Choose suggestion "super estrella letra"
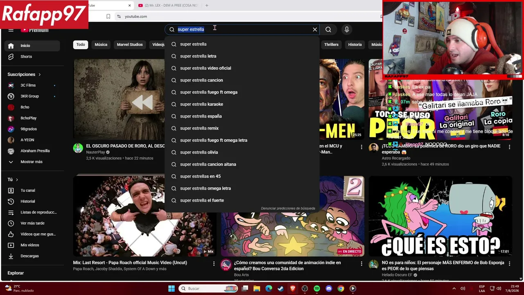 242,56
